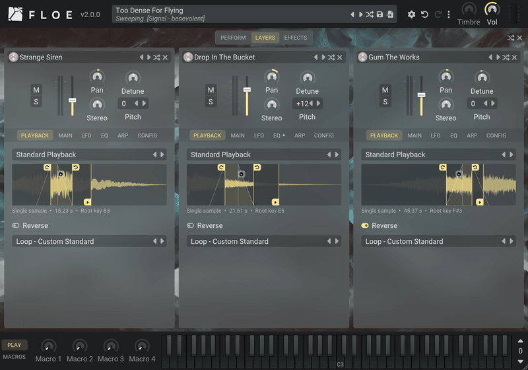528x370 pixels.
Task: Switch to the PERFORM tab
Action: 233,38
